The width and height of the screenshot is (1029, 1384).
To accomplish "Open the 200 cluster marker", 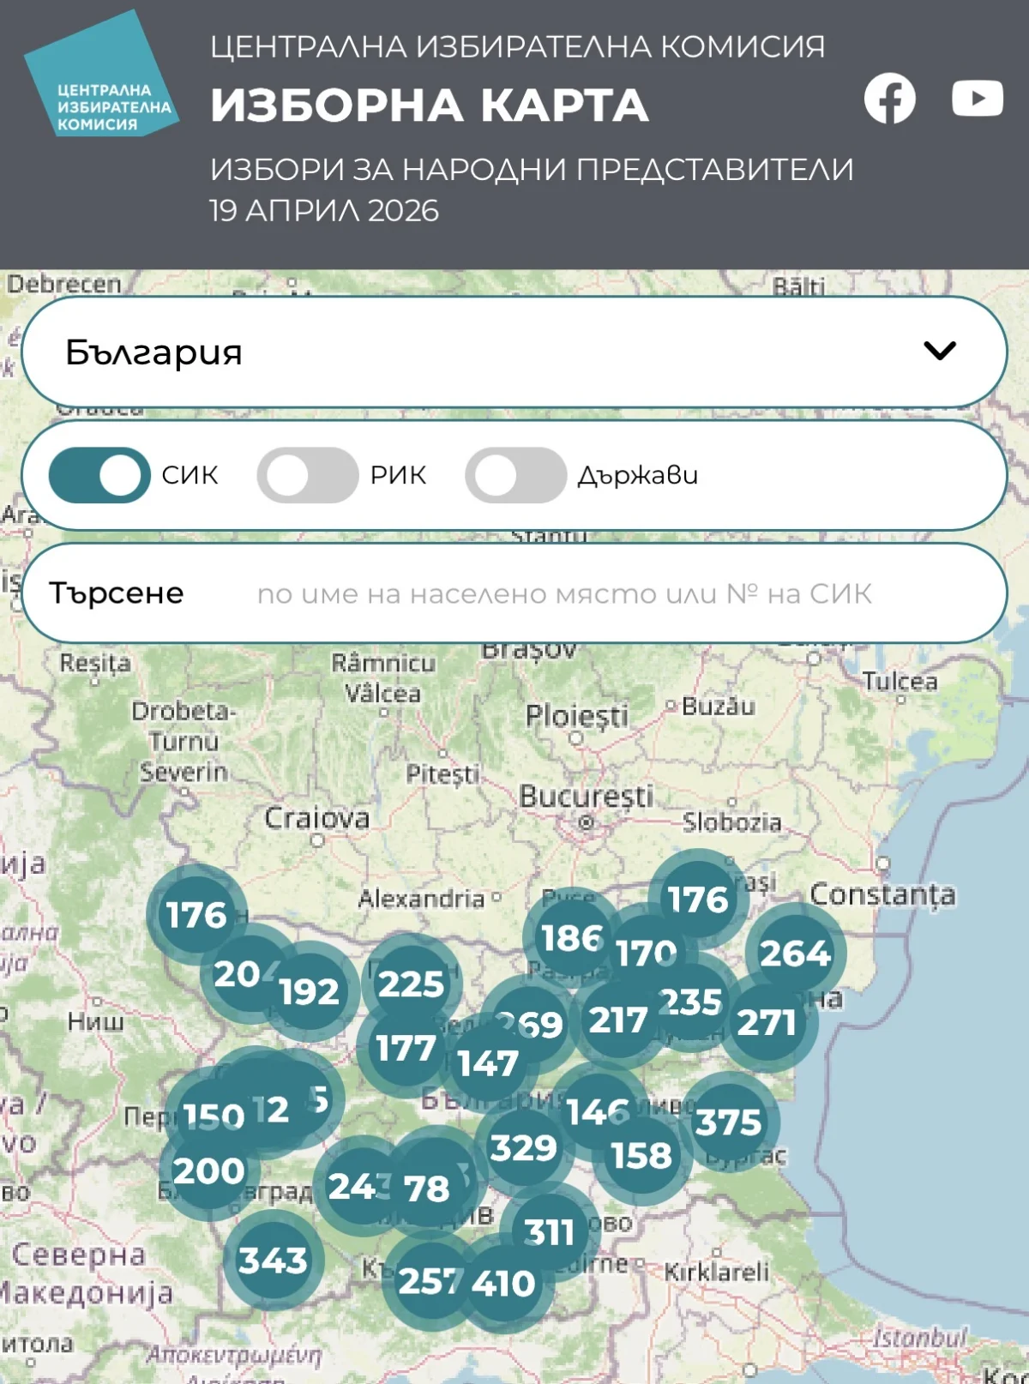I will [208, 1171].
